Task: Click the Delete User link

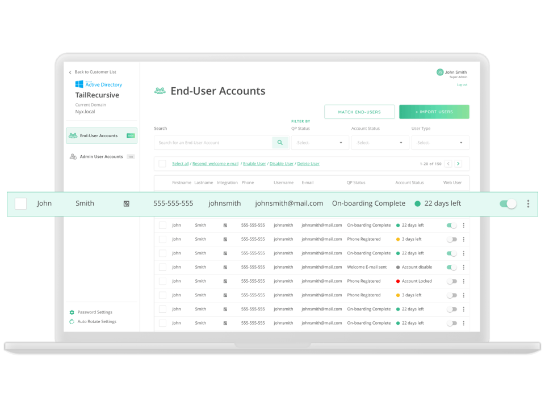Action: click(308, 164)
